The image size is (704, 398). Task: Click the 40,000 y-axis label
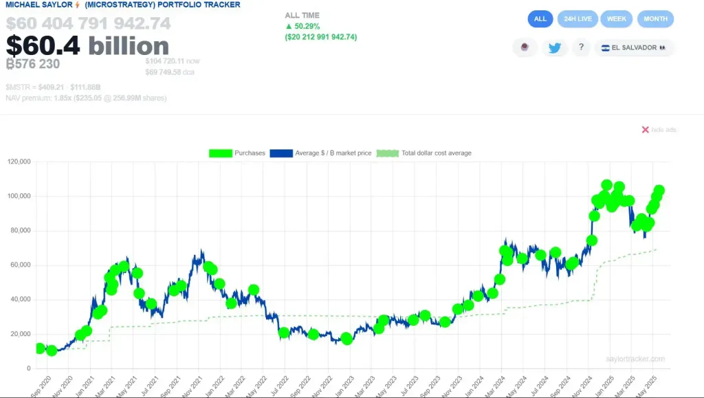click(20, 299)
